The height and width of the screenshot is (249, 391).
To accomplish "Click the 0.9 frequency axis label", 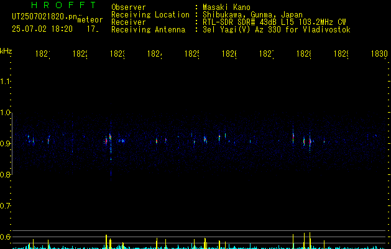I will click(x=5, y=143).
